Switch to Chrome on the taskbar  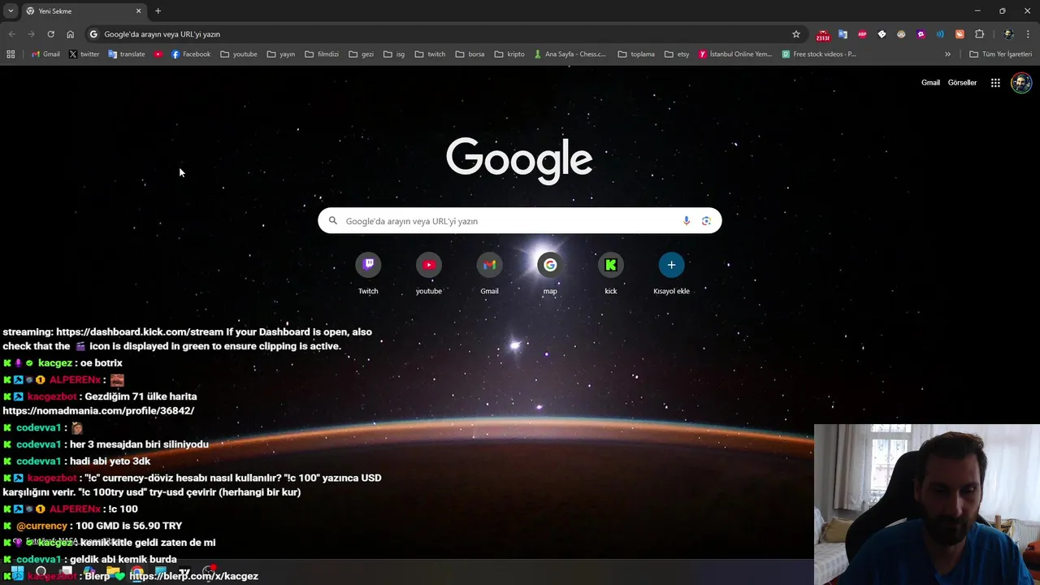(x=137, y=573)
